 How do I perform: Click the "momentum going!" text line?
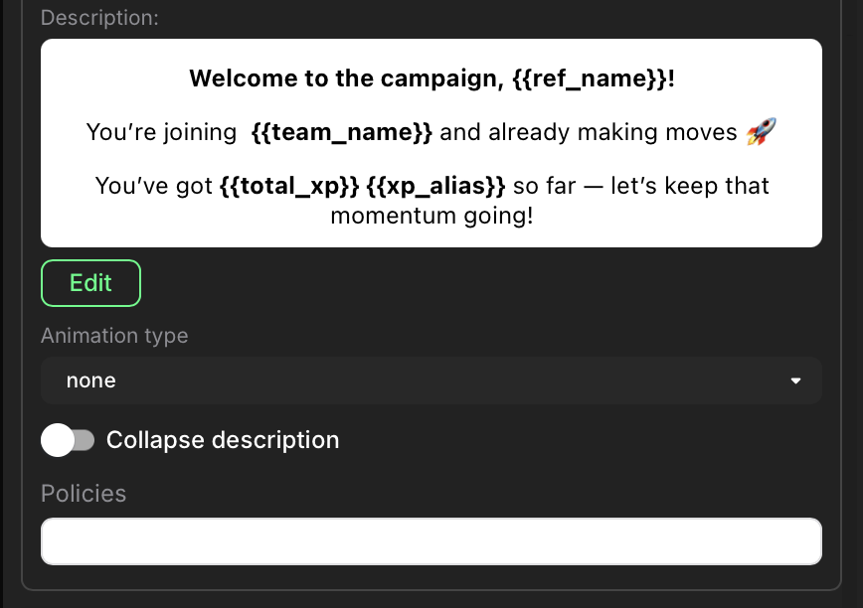tap(431, 215)
